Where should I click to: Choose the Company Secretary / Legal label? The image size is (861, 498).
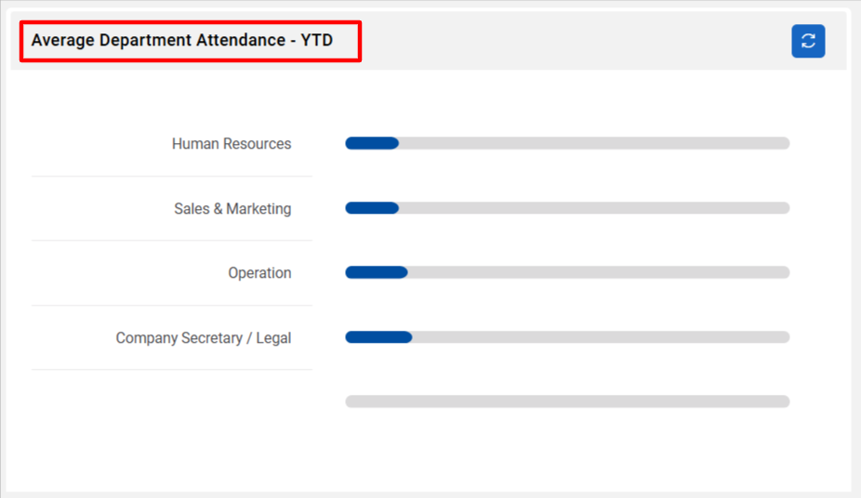204,338
